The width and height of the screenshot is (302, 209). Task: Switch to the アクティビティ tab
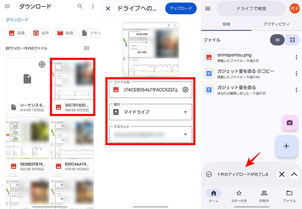pyautogui.click(x=277, y=24)
